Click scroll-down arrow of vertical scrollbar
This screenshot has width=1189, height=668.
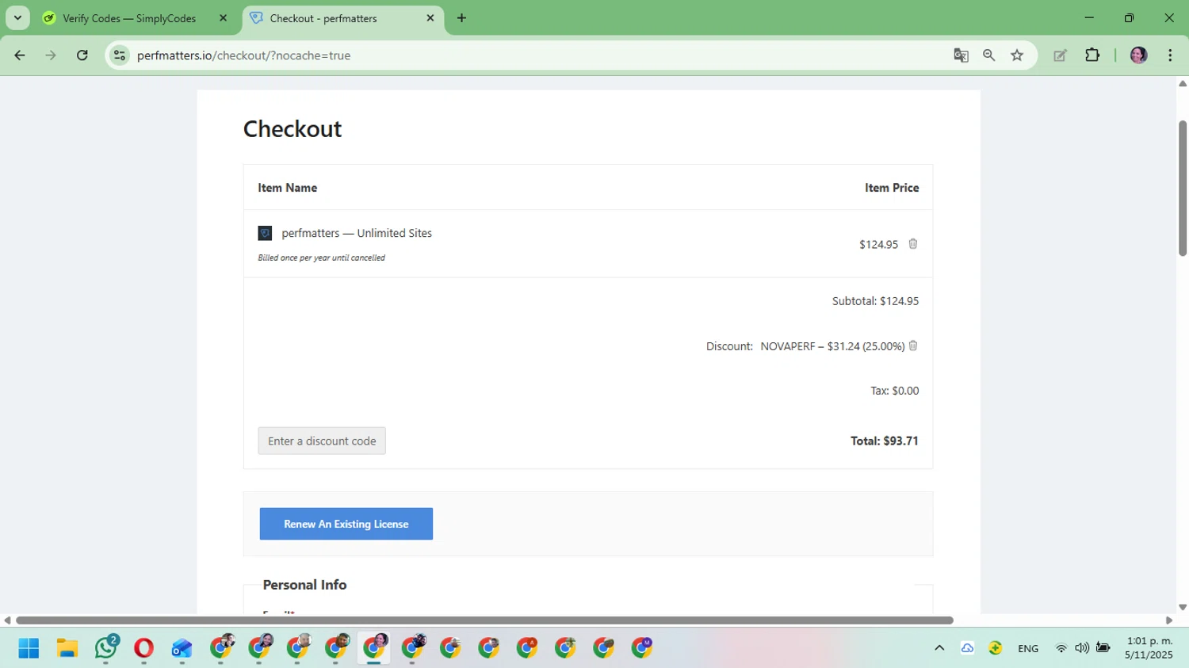pos(1183,607)
